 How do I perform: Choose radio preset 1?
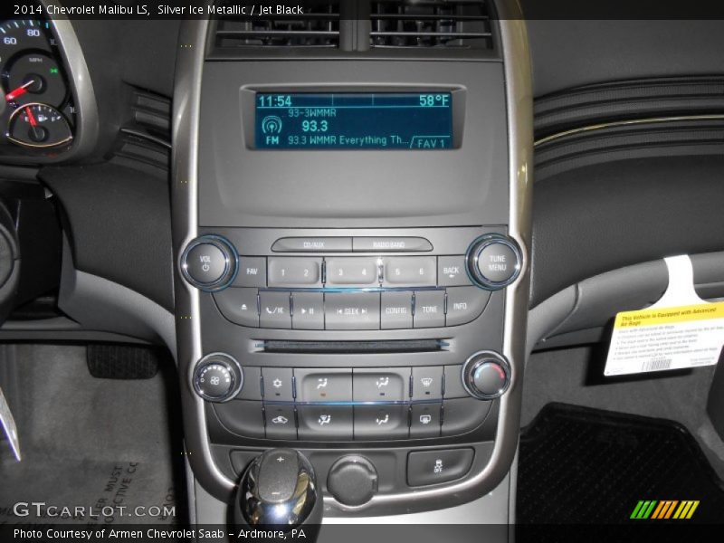click(282, 272)
